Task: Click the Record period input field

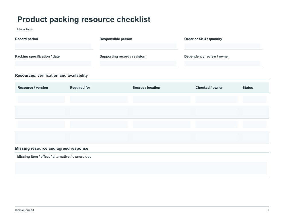Action: (x=53, y=46)
